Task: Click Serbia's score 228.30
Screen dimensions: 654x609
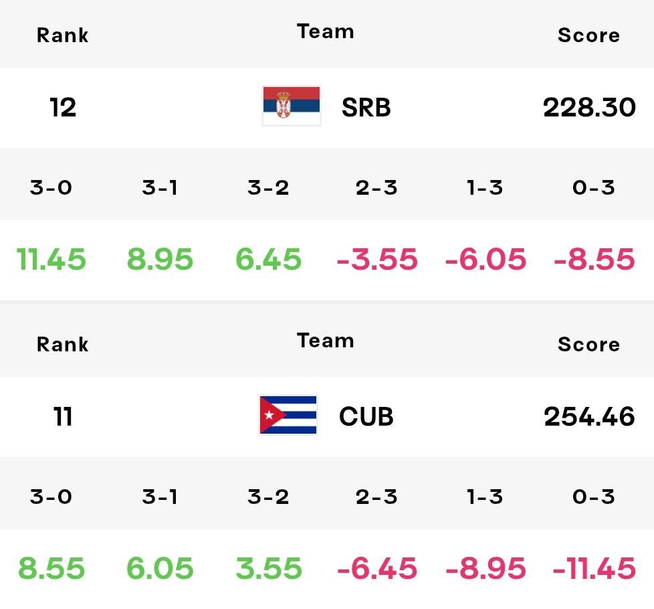Action: (589, 108)
